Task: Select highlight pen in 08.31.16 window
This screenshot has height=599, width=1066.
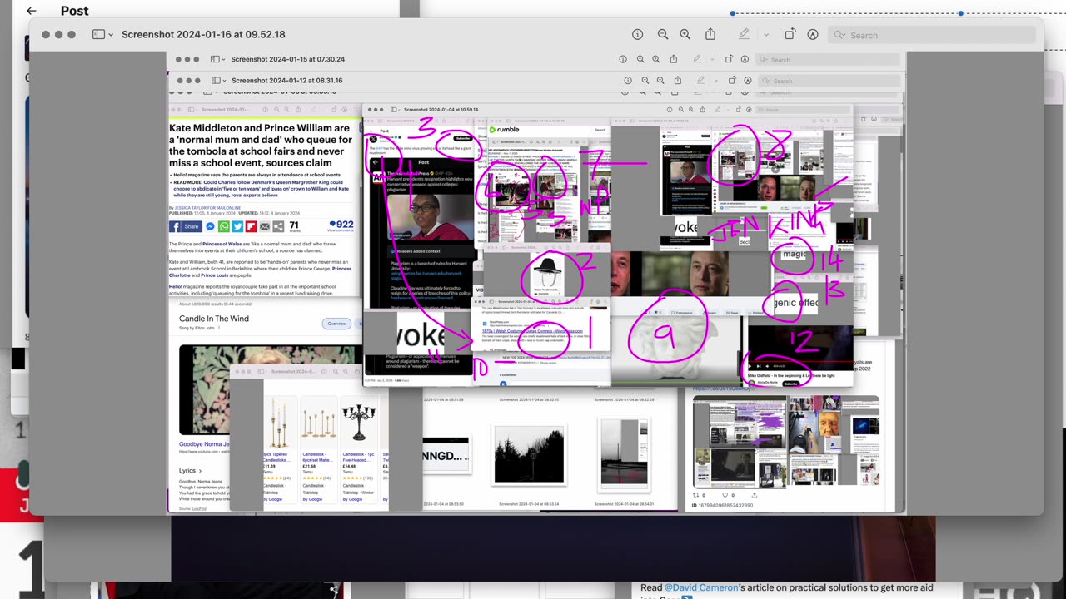Action: [x=701, y=81]
